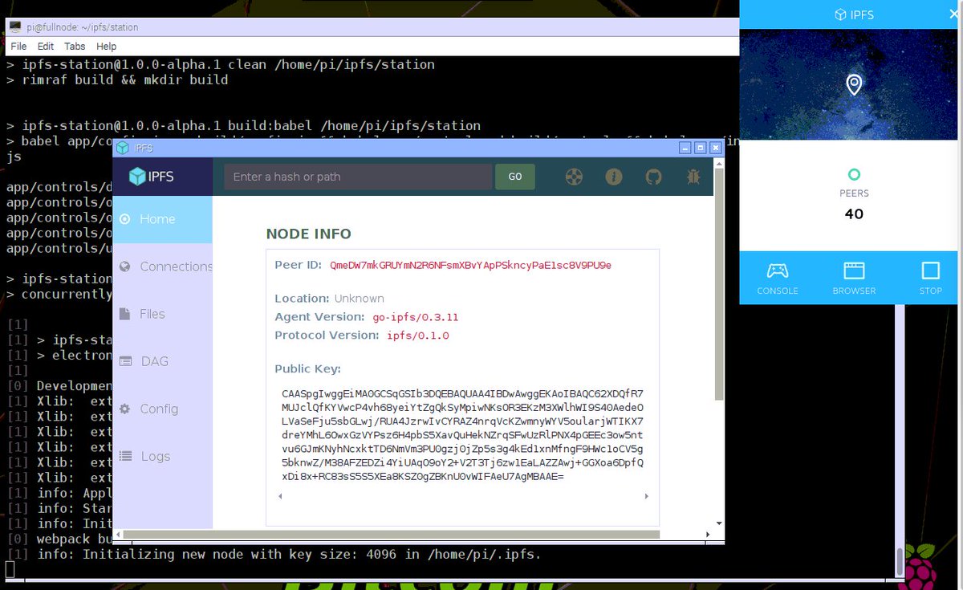
Task: Open the GitHub icon link
Action: [x=654, y=177]
